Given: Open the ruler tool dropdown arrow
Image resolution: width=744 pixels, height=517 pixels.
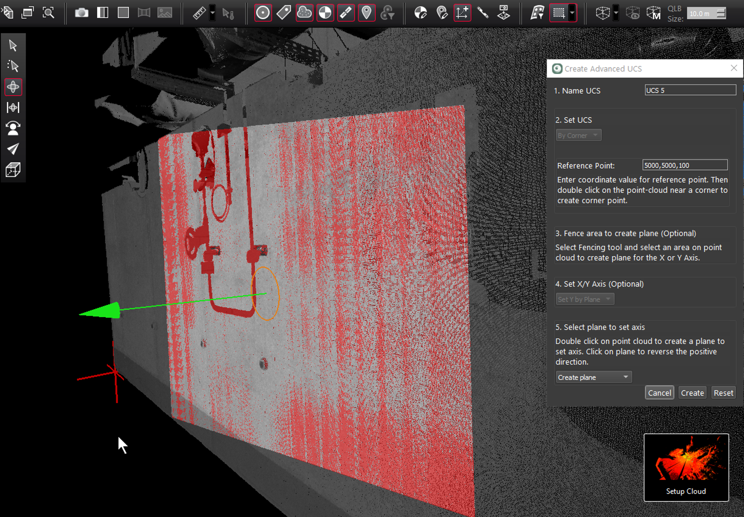Looking at the screenshot, I should point(213,13).
